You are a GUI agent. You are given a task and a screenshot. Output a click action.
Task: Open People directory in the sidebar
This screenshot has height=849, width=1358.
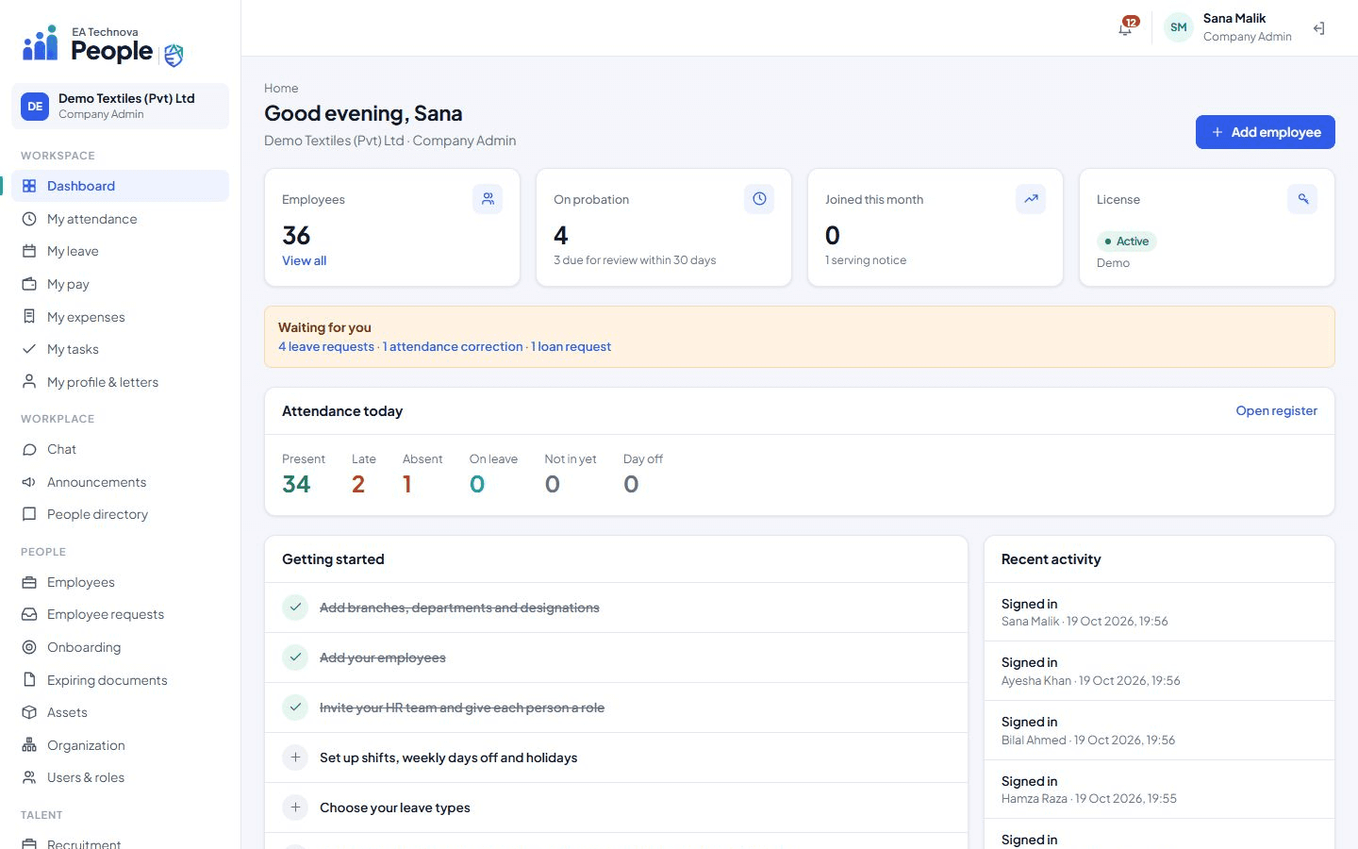pyautogui.click(x=120, y=514)
